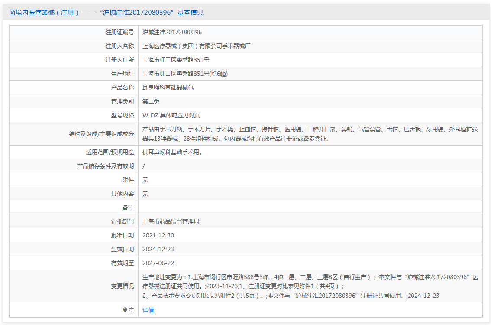491x325 pixels.
Task: Click the 变更情况 change details text
Action: (310, 286)
